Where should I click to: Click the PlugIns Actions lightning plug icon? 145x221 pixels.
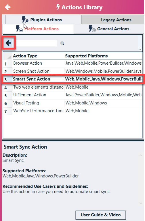pyautogui.click(x=25, y=20)
